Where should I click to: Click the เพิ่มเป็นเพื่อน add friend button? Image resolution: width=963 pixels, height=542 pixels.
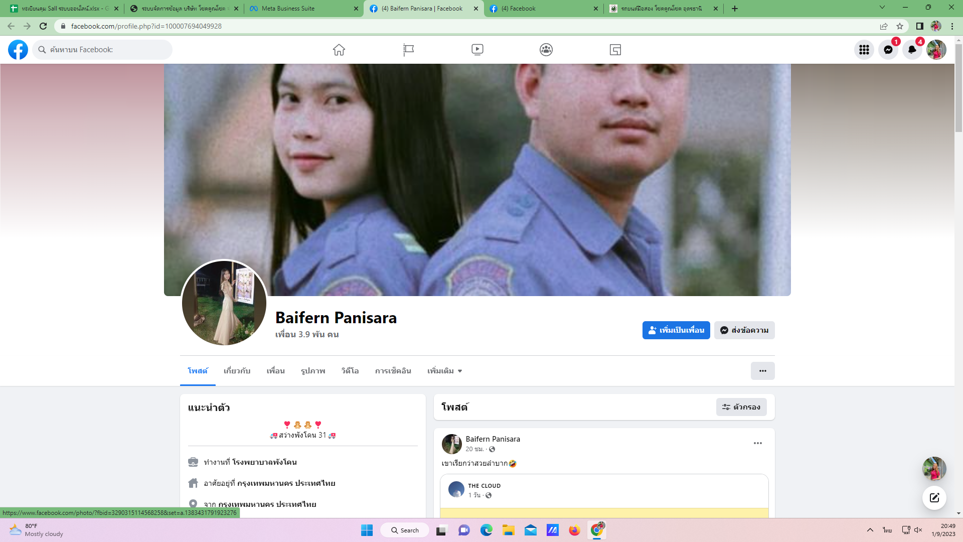coord(676,330)
